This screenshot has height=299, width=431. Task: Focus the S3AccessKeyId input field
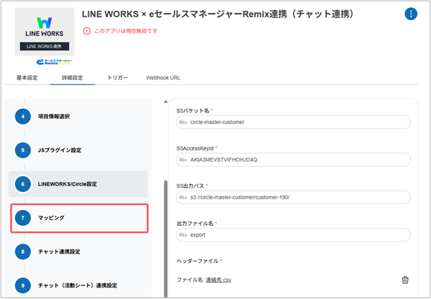(x=293, y=160)
